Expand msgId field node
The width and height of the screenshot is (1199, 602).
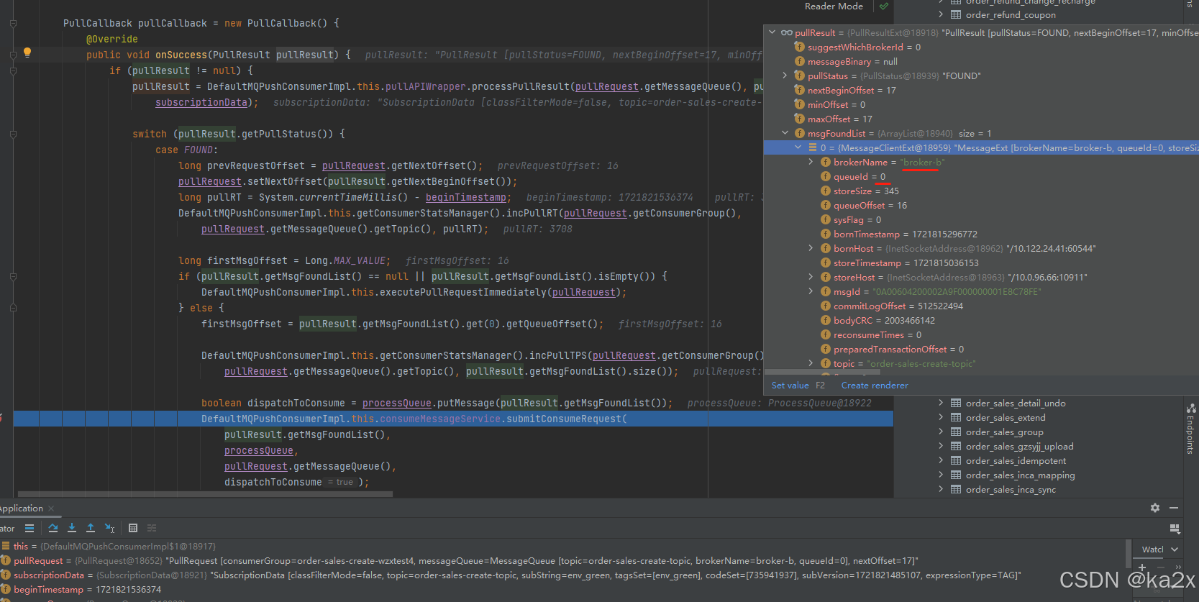[811, 291]
